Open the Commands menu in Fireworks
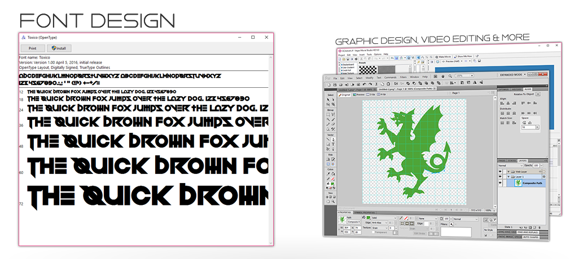Image resolution: width=578 pixels, height=259 pixels. click(391, 77)
